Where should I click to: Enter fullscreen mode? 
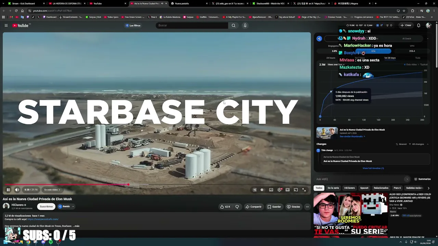[304, 190]
